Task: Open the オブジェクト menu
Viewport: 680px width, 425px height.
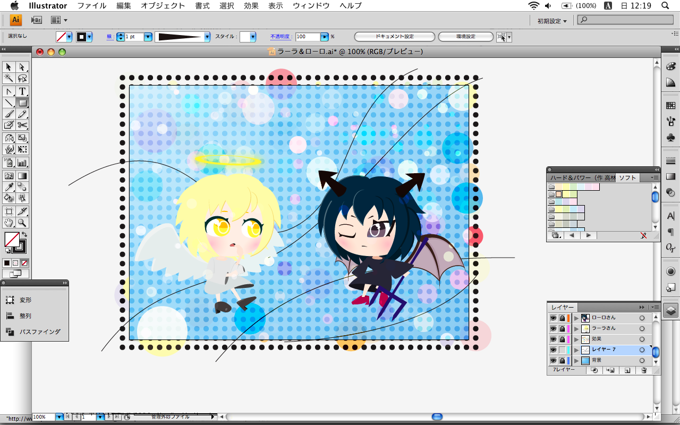Action: [163, 6]
